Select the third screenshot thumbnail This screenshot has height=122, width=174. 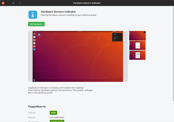pos(137,55)
